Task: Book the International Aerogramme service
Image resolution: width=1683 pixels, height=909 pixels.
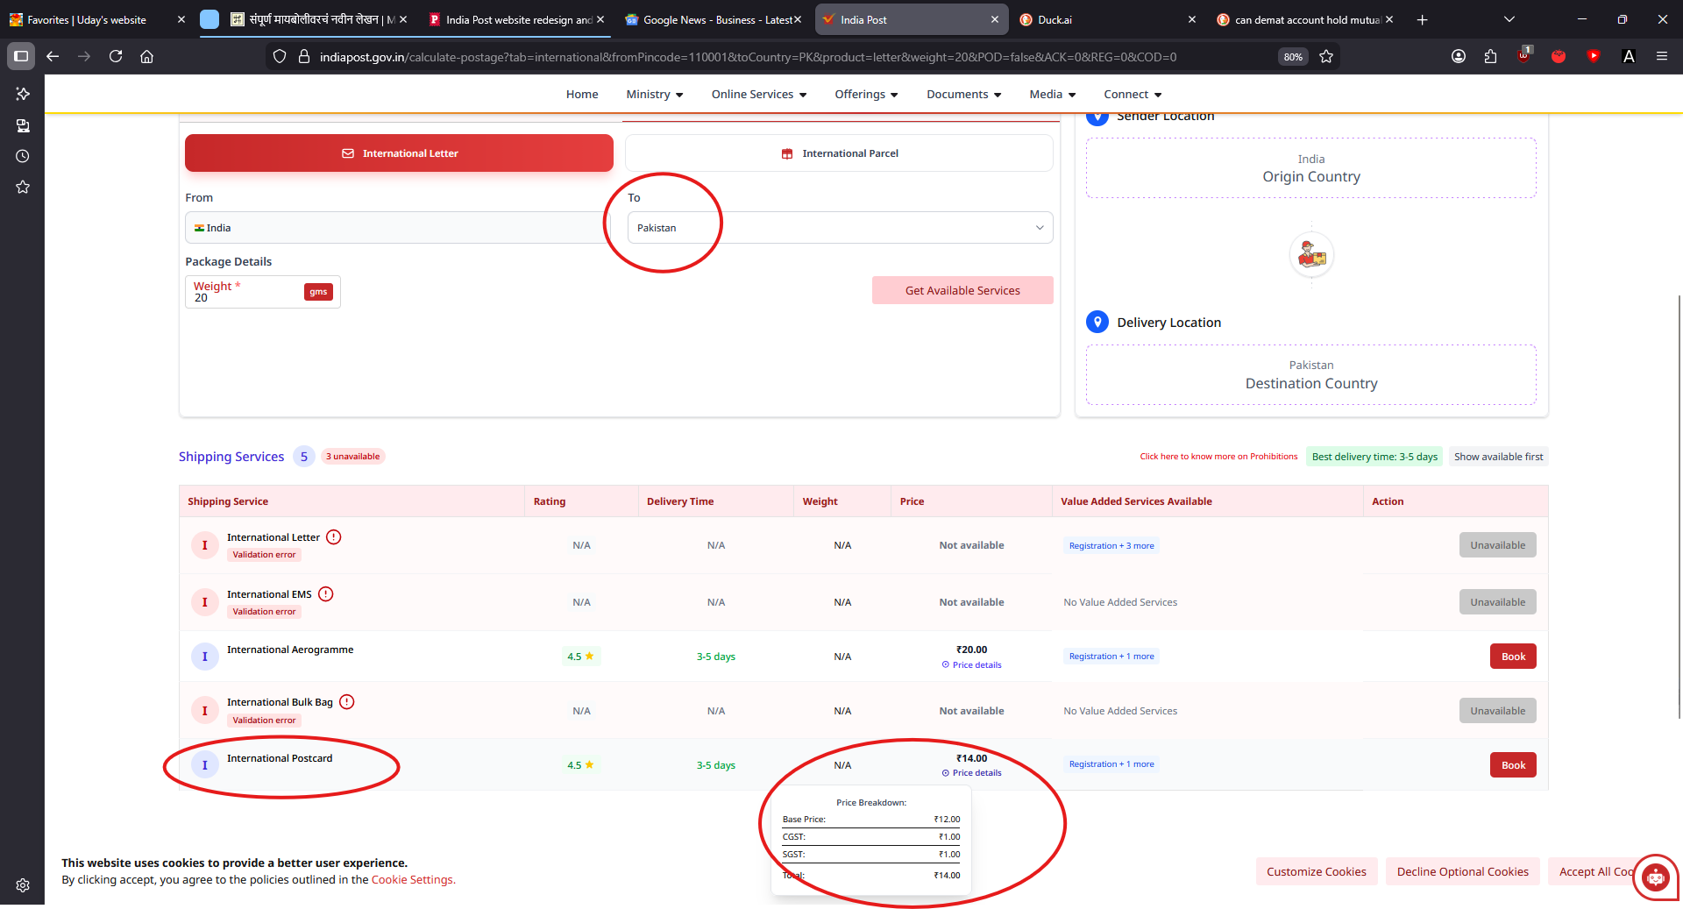Action: pos(1512,657)
